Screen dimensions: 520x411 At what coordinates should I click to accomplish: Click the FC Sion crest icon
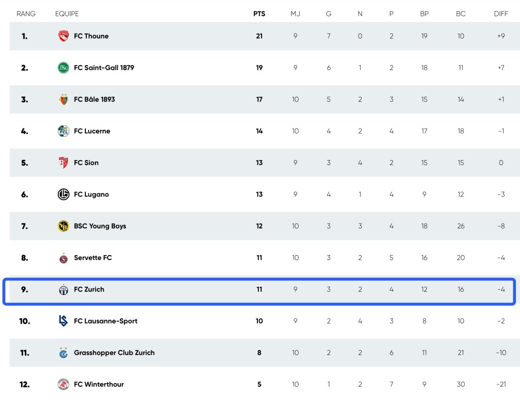tap(63, 163)
